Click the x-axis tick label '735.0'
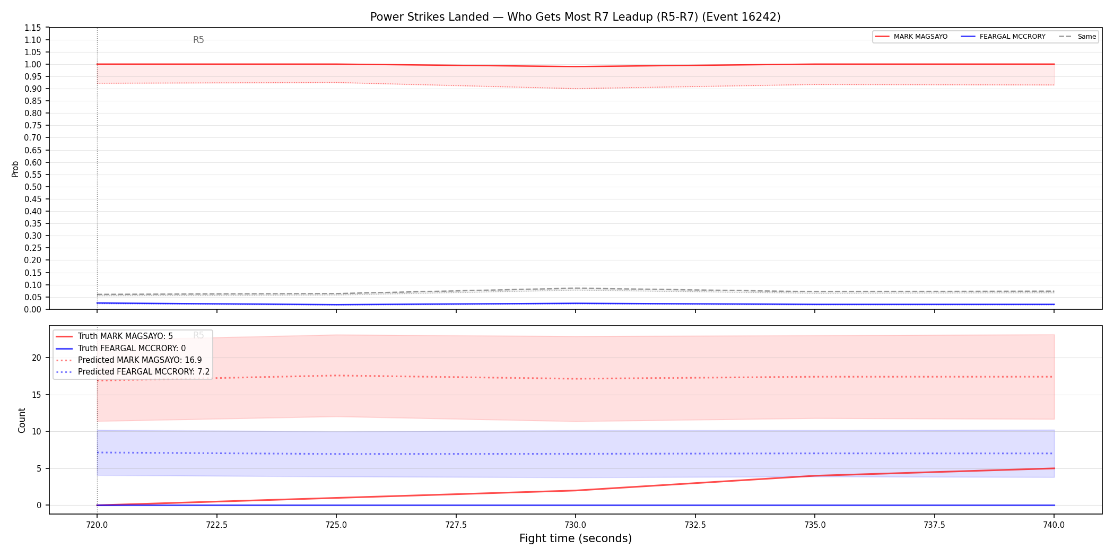This screenshot has height=557, width=1114. 815,525
